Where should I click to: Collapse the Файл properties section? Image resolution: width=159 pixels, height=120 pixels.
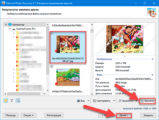[x=152, y=75]
